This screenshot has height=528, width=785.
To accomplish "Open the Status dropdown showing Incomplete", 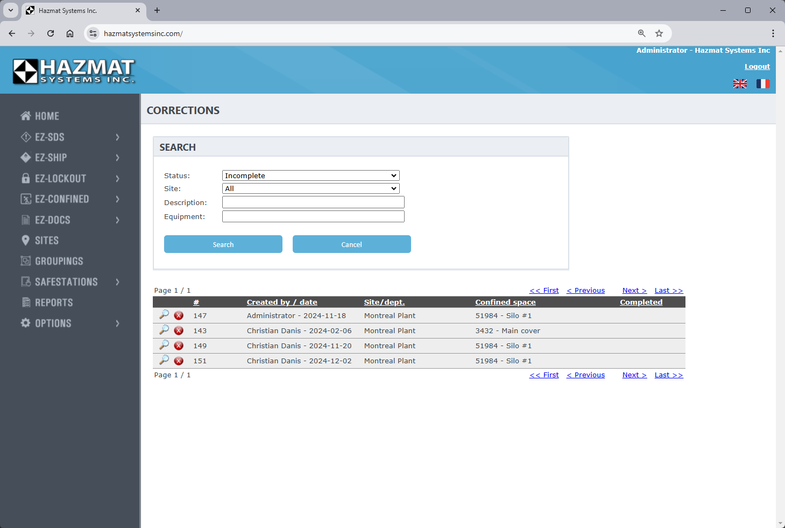I will coord(310,175).
